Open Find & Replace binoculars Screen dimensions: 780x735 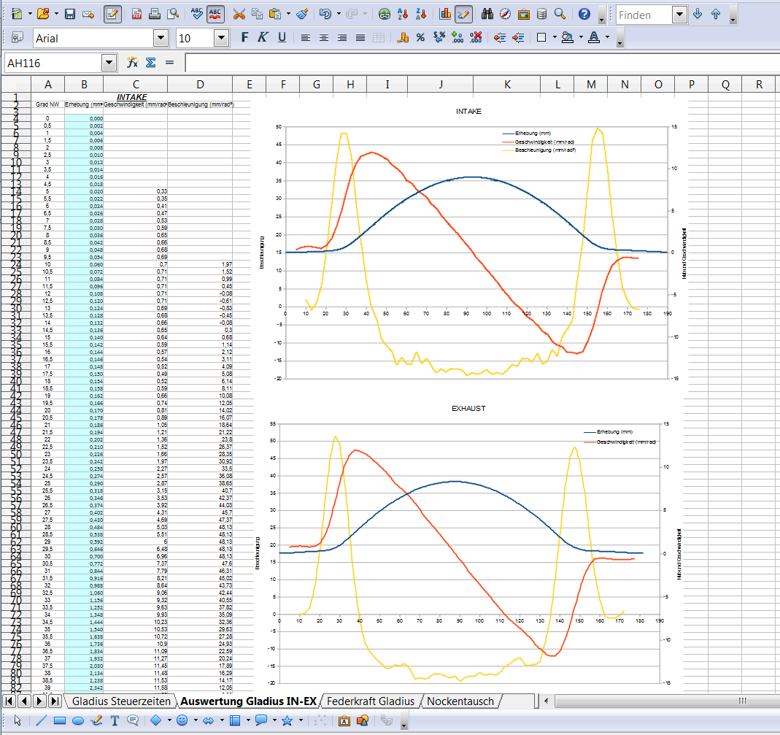click(488, 14)
